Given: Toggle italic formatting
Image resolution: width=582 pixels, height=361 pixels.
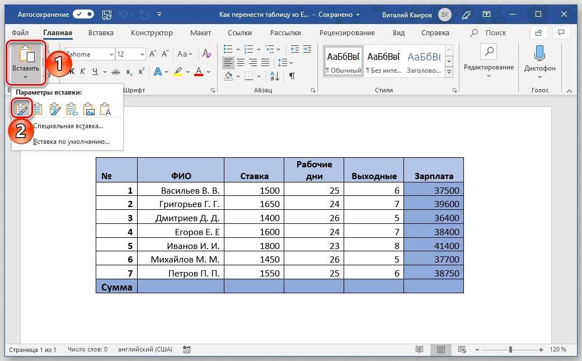Looking at the screenshot, I should [x=82, y=72].
